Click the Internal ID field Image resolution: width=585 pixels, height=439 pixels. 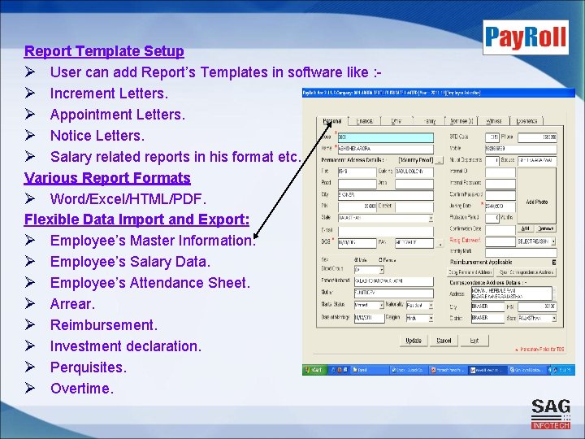click(500, 172)
